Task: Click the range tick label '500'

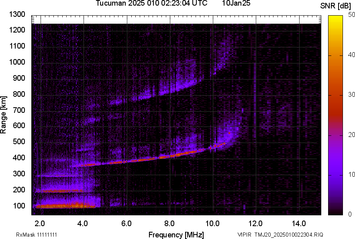Action: 19,141
